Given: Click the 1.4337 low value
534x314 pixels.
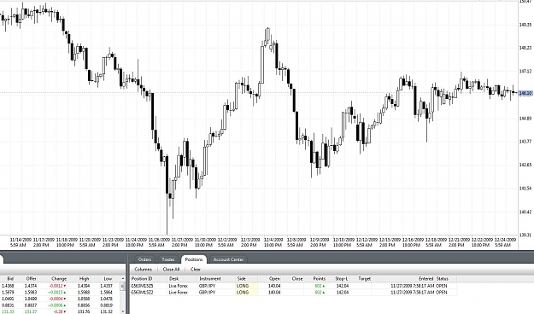Looking at the screenshot, I should pyautogui.click(x=107, y=286).
